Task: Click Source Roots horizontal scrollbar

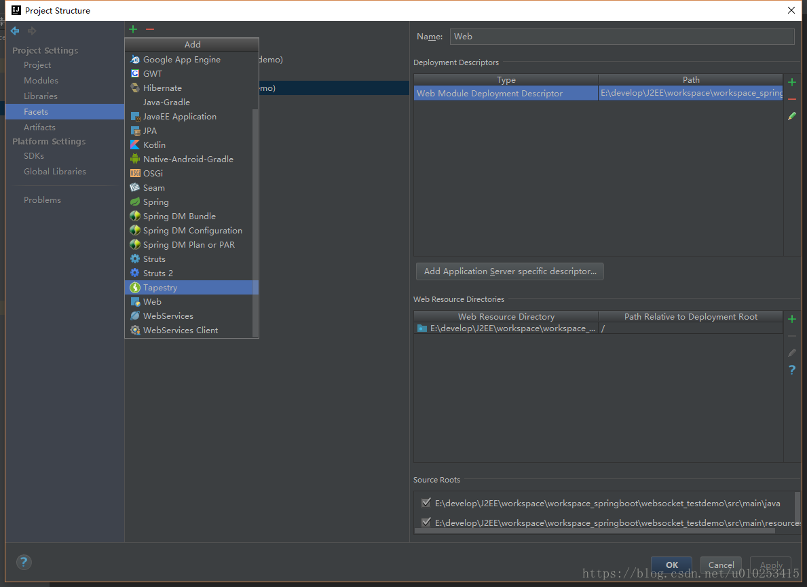Action: point(595,531)
